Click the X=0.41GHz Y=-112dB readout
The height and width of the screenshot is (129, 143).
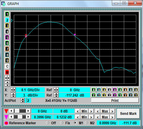pos(61,101)
